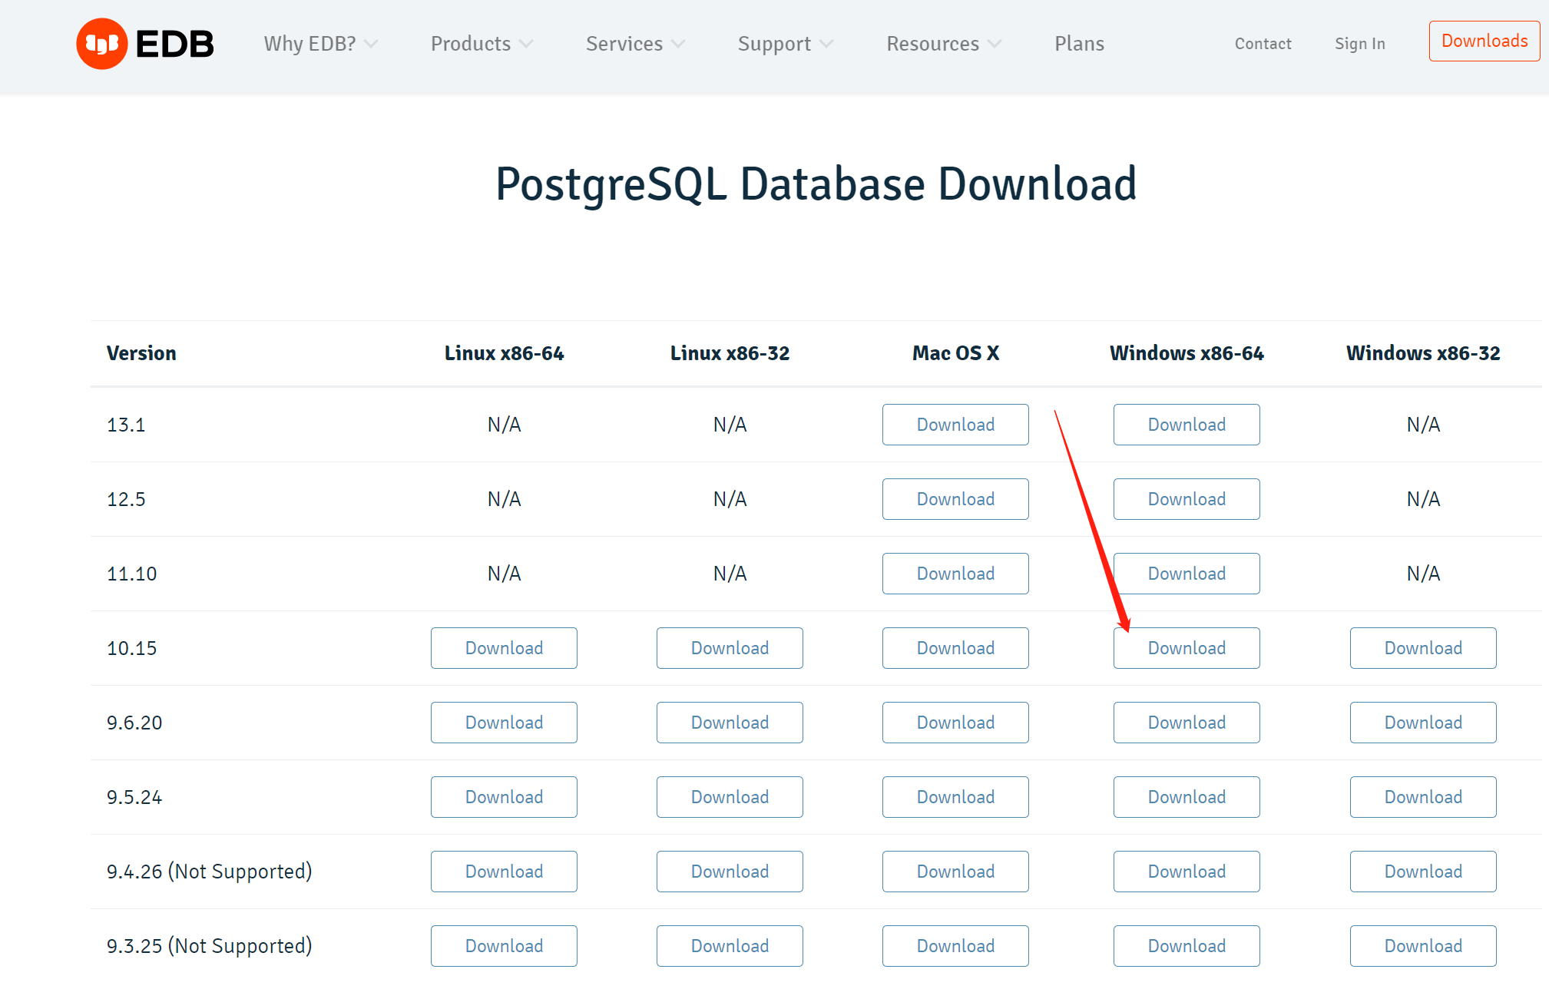Viewport: 1549px width, 999px height.
Task: Download version 9.4.26 for Windows x86-64
Action: [x=1186, y=871]
